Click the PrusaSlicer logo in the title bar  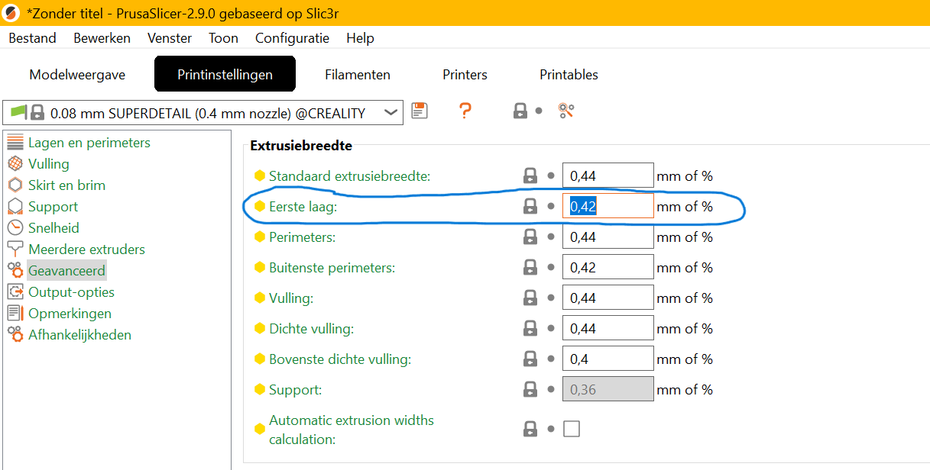click(11, 12)
